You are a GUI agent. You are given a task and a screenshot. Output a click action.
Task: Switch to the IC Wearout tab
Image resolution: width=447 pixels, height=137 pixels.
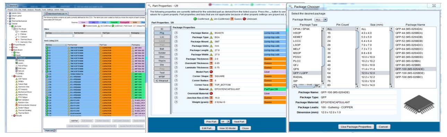pyautogui.click(x=162, y=81)
